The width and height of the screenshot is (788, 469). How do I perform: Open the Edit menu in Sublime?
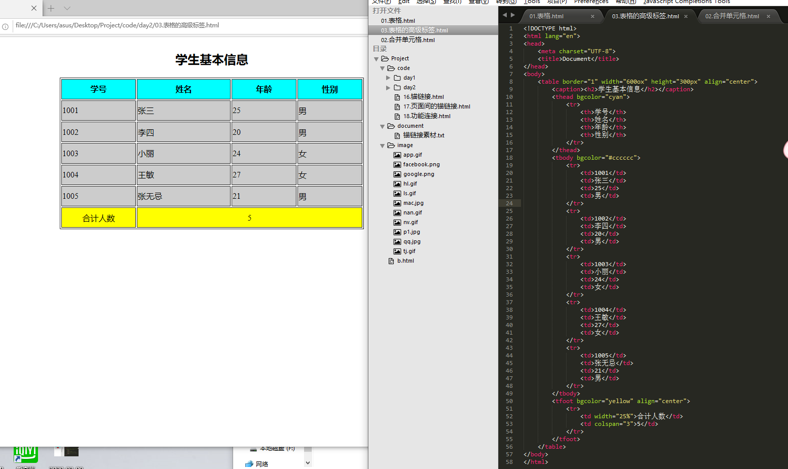pyautogui.click(x=404, y=2)
